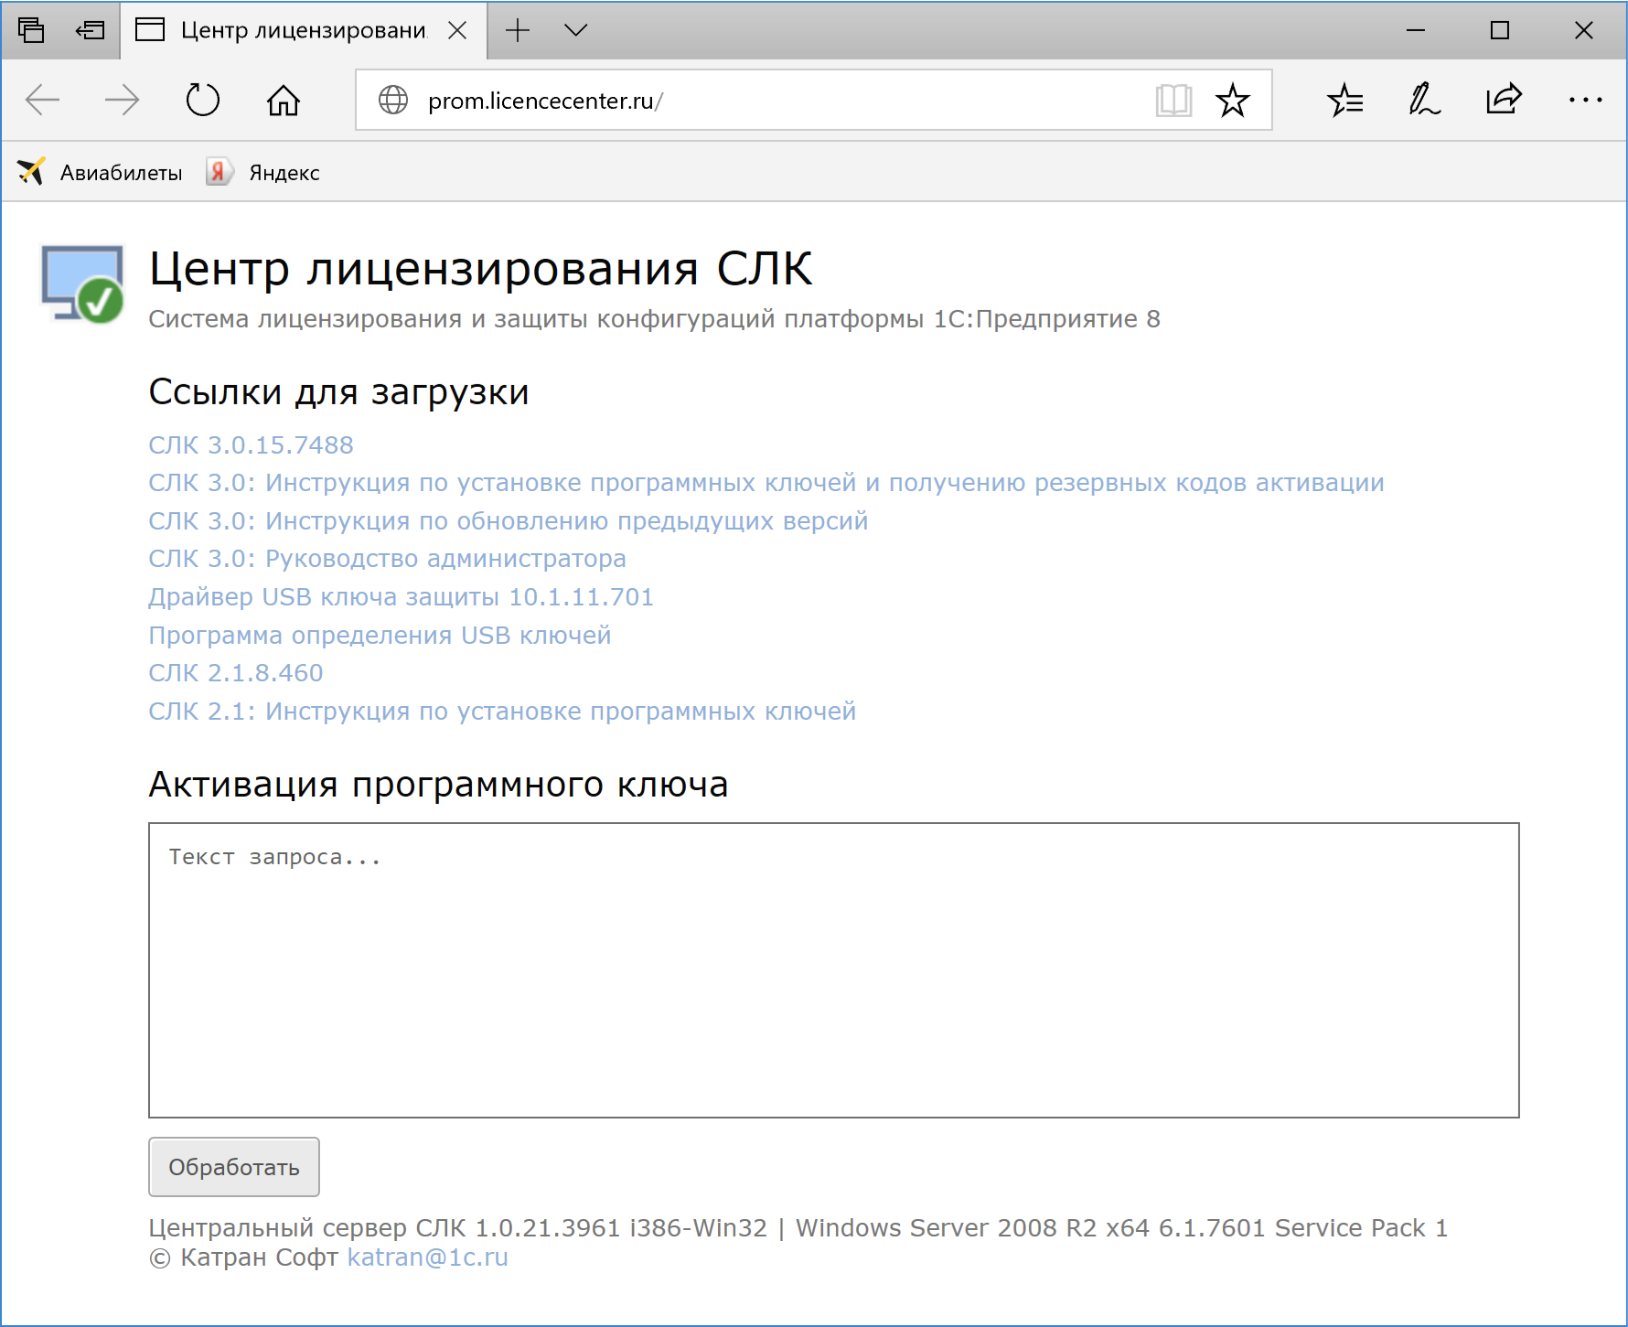
Task: Open the favorites hub icon
Action: tap(1345, 100)
